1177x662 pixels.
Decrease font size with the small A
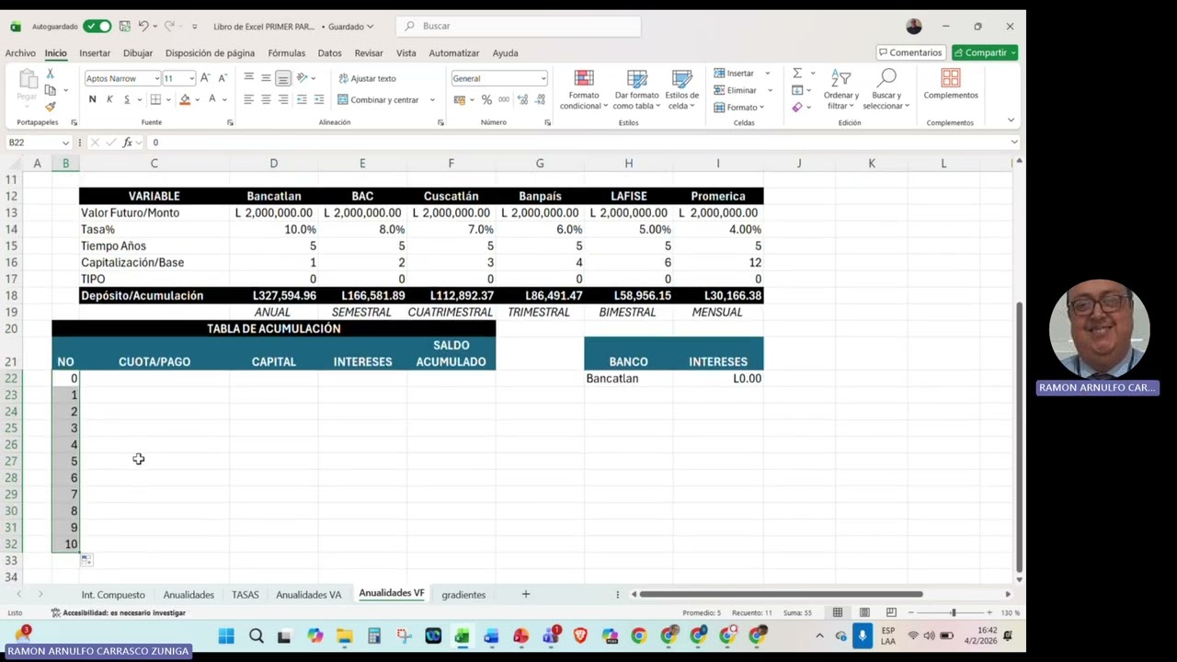pos(222,78)
